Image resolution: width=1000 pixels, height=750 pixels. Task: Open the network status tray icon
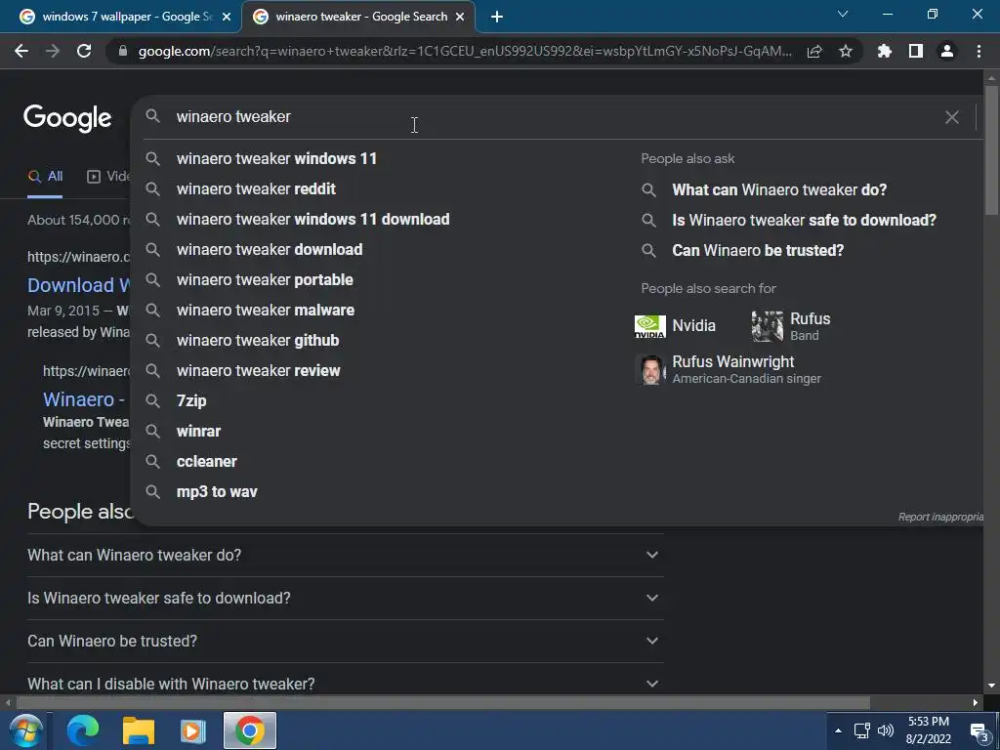862,730
